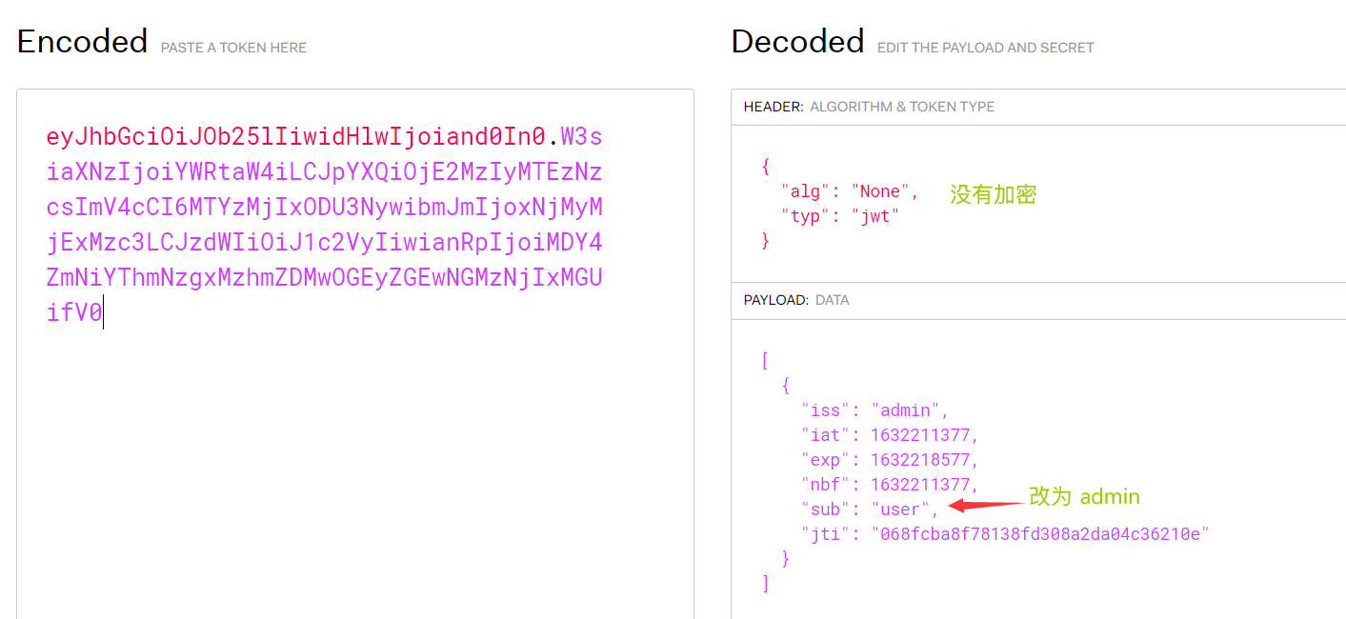Click the "exp" value 1632218577
The width and height of the screenshot is (1346, 619).
tap(920, 460)
